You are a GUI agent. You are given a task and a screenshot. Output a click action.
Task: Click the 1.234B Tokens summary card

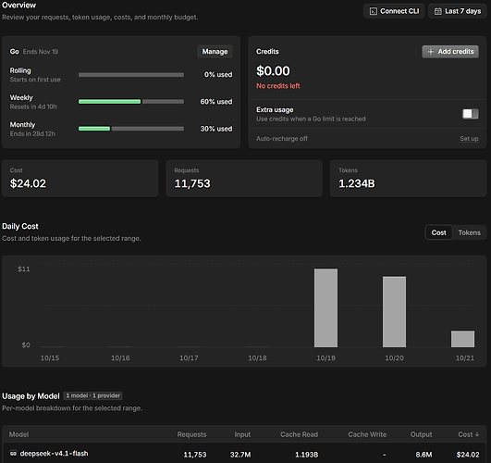click(x=409, y=179)
